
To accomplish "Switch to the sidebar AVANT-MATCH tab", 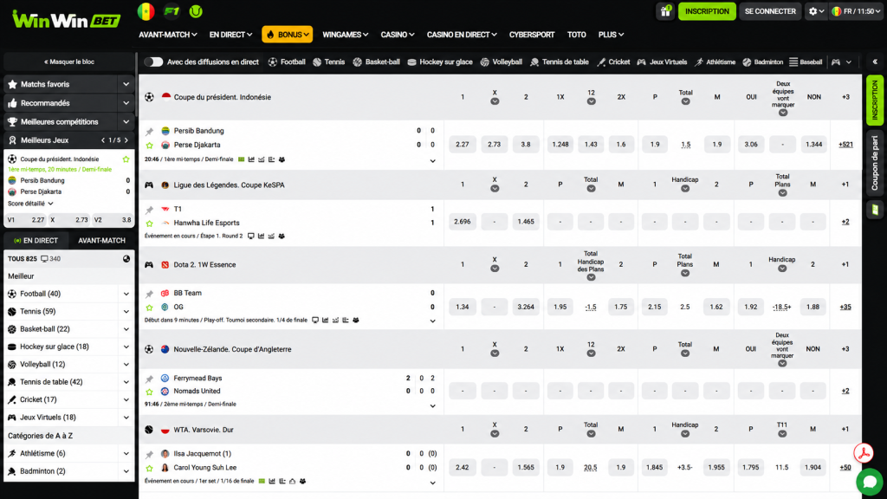I will tap(102, 241).
